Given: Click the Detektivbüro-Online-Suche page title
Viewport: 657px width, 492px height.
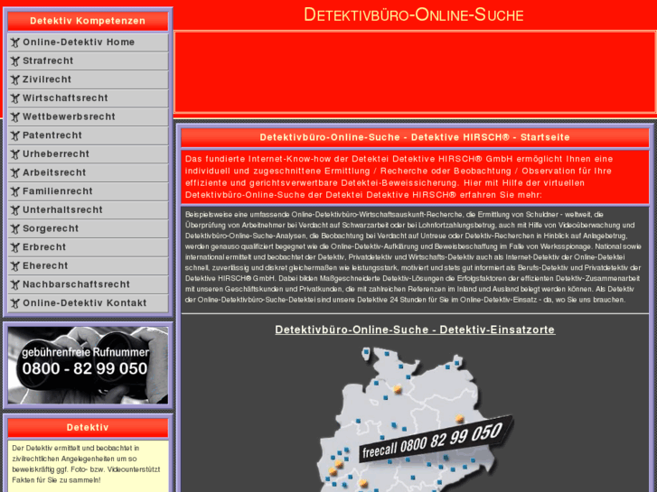Looking at the screenshot, I should [414, 14].
